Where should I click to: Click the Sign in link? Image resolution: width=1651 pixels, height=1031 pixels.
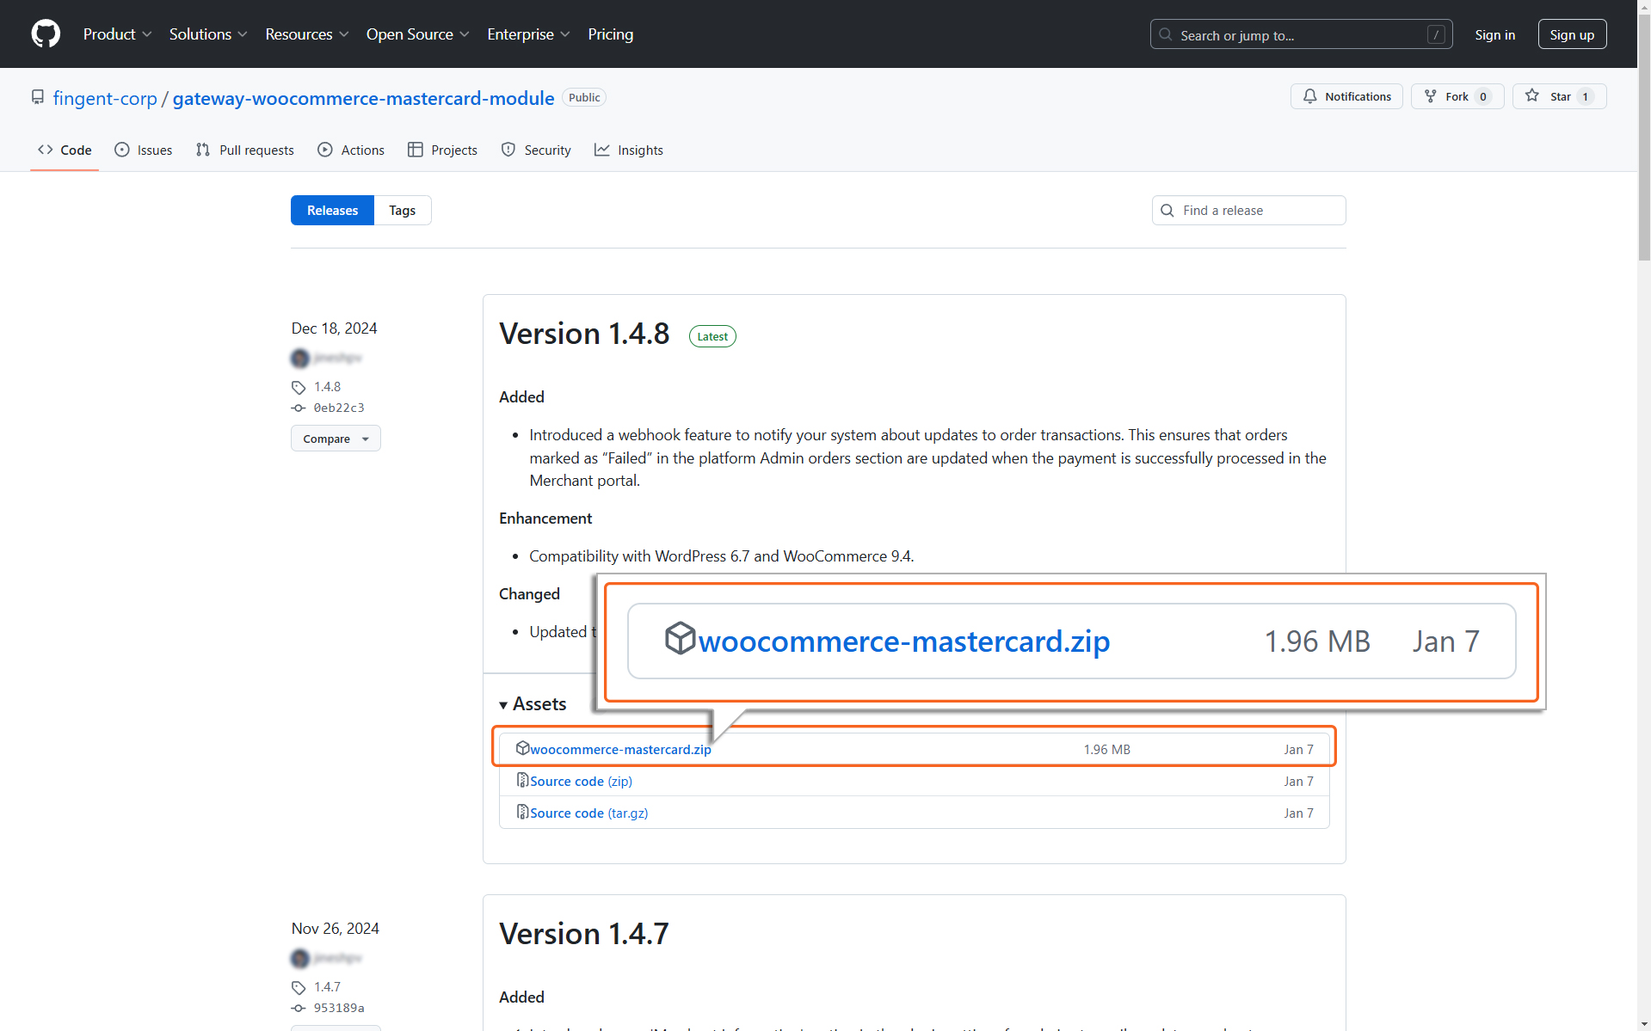coord(1494,34)
